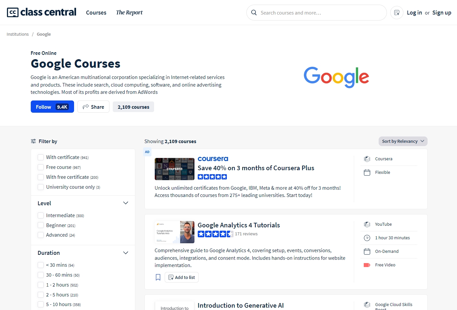Click the YouTube provider label
Image resolution: width=457 pixels, height=310 pixels.
[x=383, y=224]
